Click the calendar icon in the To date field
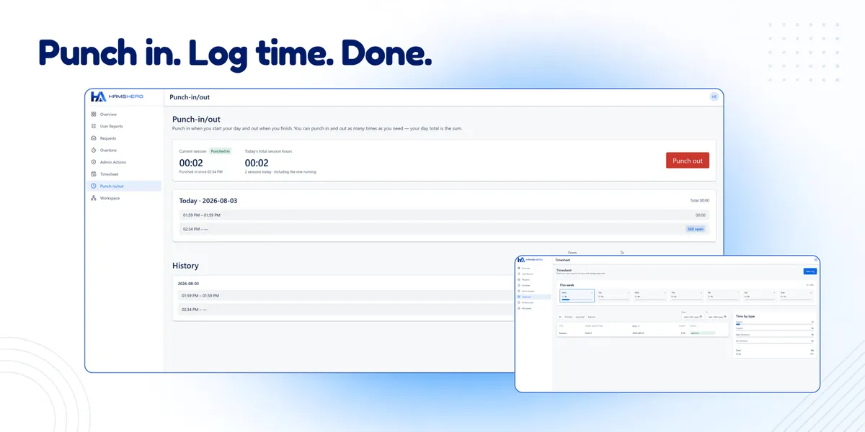This screenshot has height=432, width=865. pyautogui.click(x=725, y=317)
